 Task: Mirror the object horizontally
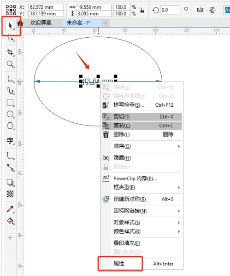tap(200, 10)
